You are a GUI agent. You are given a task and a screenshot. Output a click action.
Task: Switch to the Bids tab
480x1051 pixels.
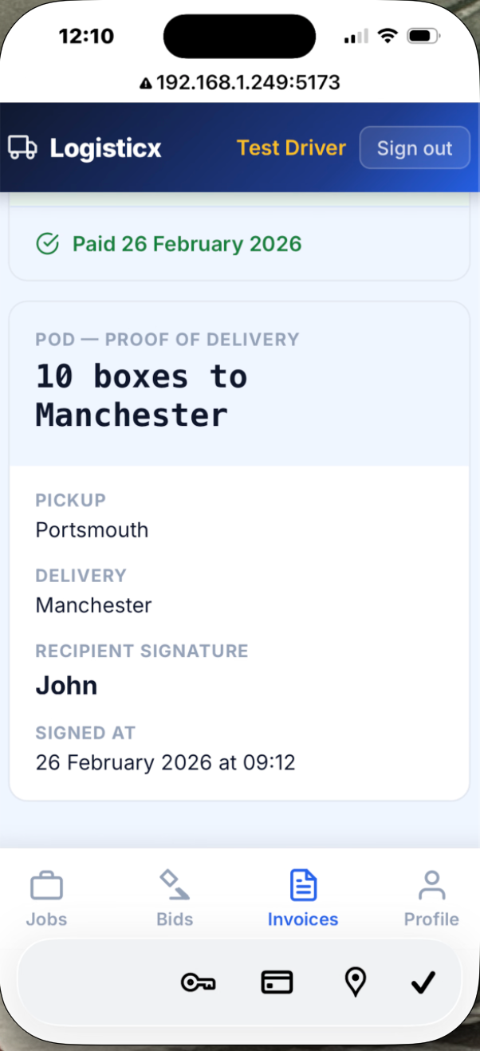[175, 899]
